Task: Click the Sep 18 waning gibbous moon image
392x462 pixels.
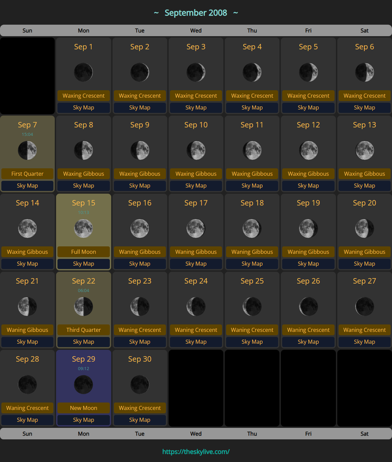Action: tap(252, 228)
